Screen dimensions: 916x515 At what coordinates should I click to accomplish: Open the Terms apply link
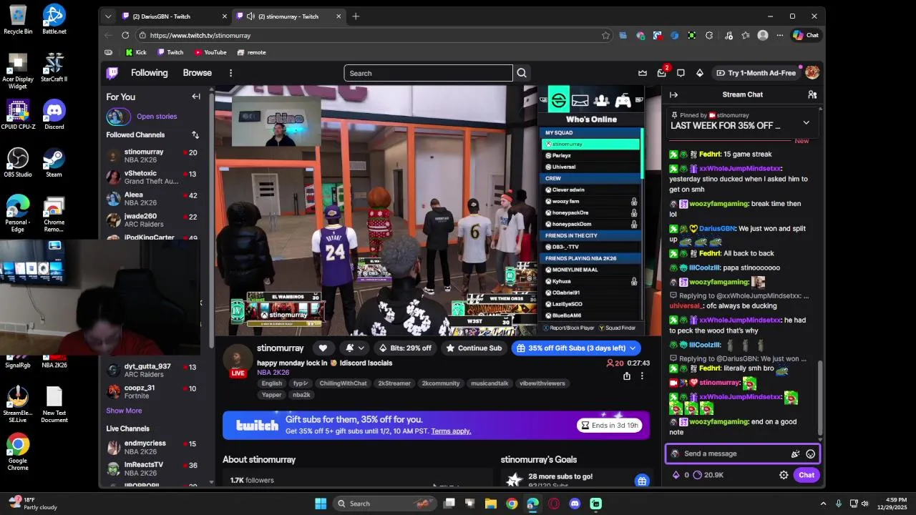pos(451,431)
